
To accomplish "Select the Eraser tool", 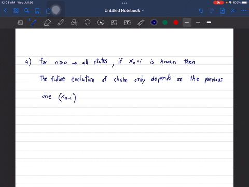I will click(x=47, y=22).
